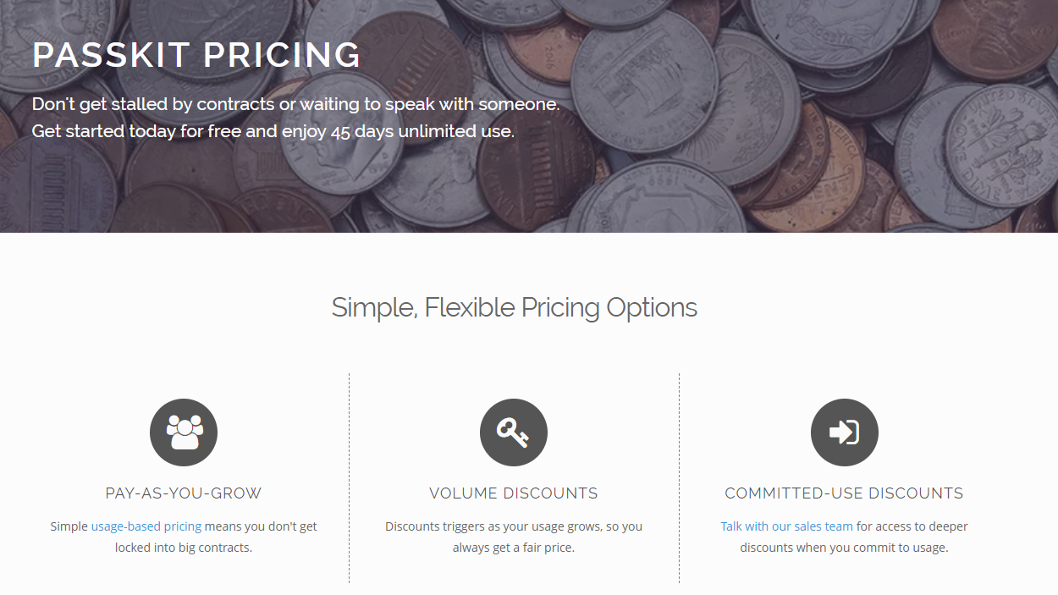Image resolution: width=1058 pixels, height=595 pixels.
Task: Click the COMMITTED-USE DISCOUNTS heading
Action: click(844, 493)
